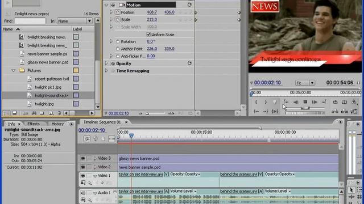Hide Video 2 track with eye icon
The image size is (364, 204).
tap(82, 167)
